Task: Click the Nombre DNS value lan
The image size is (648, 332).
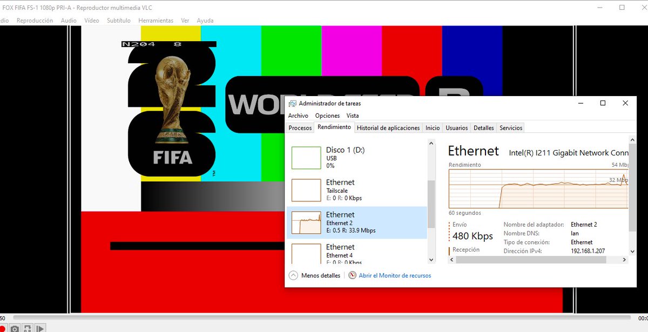Action: 575,233
